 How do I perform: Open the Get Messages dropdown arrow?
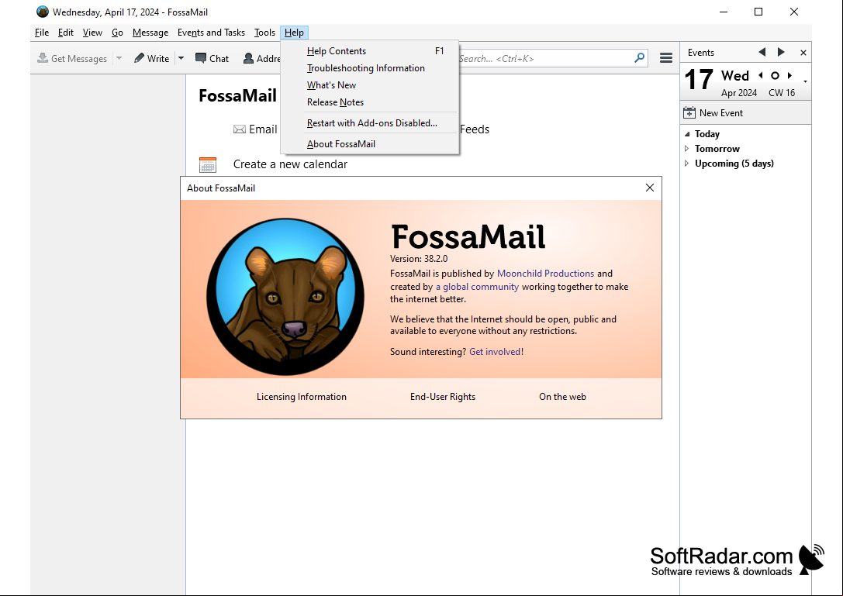[x=119, y=58]
